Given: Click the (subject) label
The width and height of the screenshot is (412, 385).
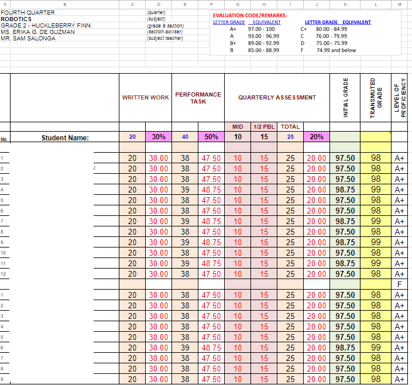Looking at the screenshot, I should 156,19.
